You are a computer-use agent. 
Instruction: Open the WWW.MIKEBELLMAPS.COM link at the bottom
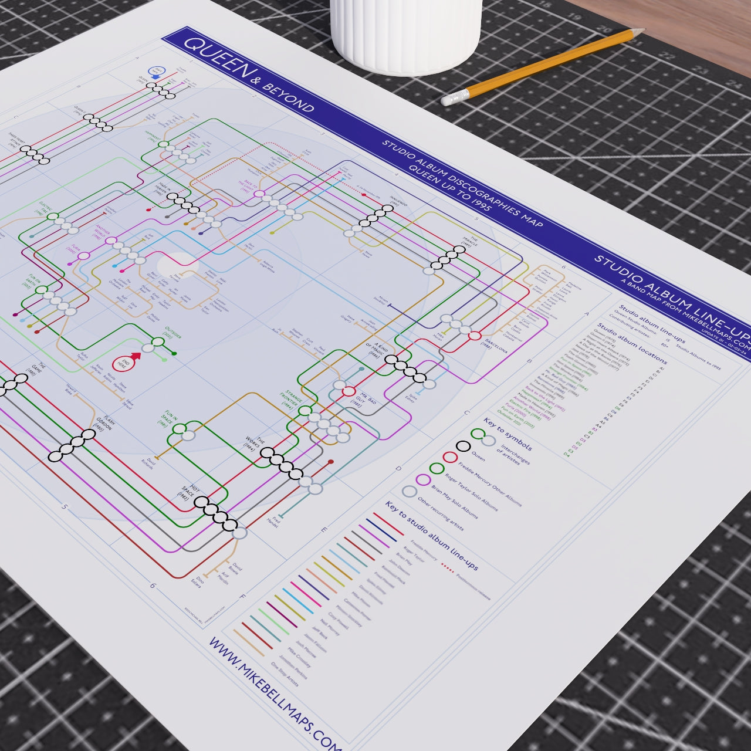(x=276, y=696)
